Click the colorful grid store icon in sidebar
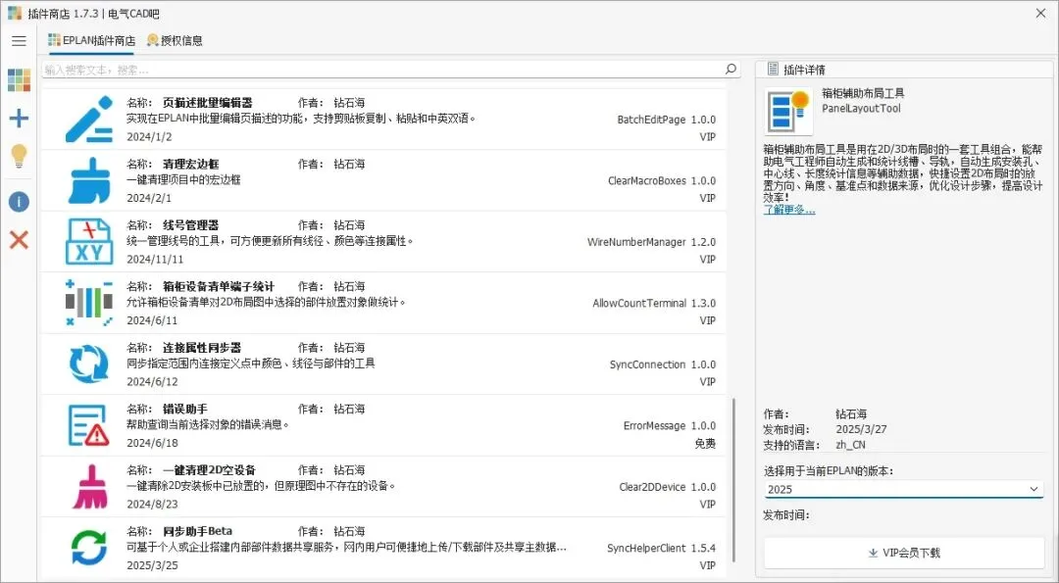 19,79
